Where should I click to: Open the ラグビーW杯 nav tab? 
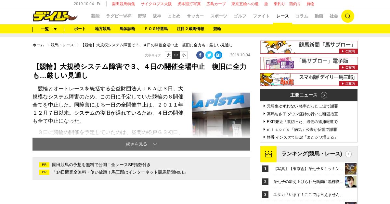119,16
